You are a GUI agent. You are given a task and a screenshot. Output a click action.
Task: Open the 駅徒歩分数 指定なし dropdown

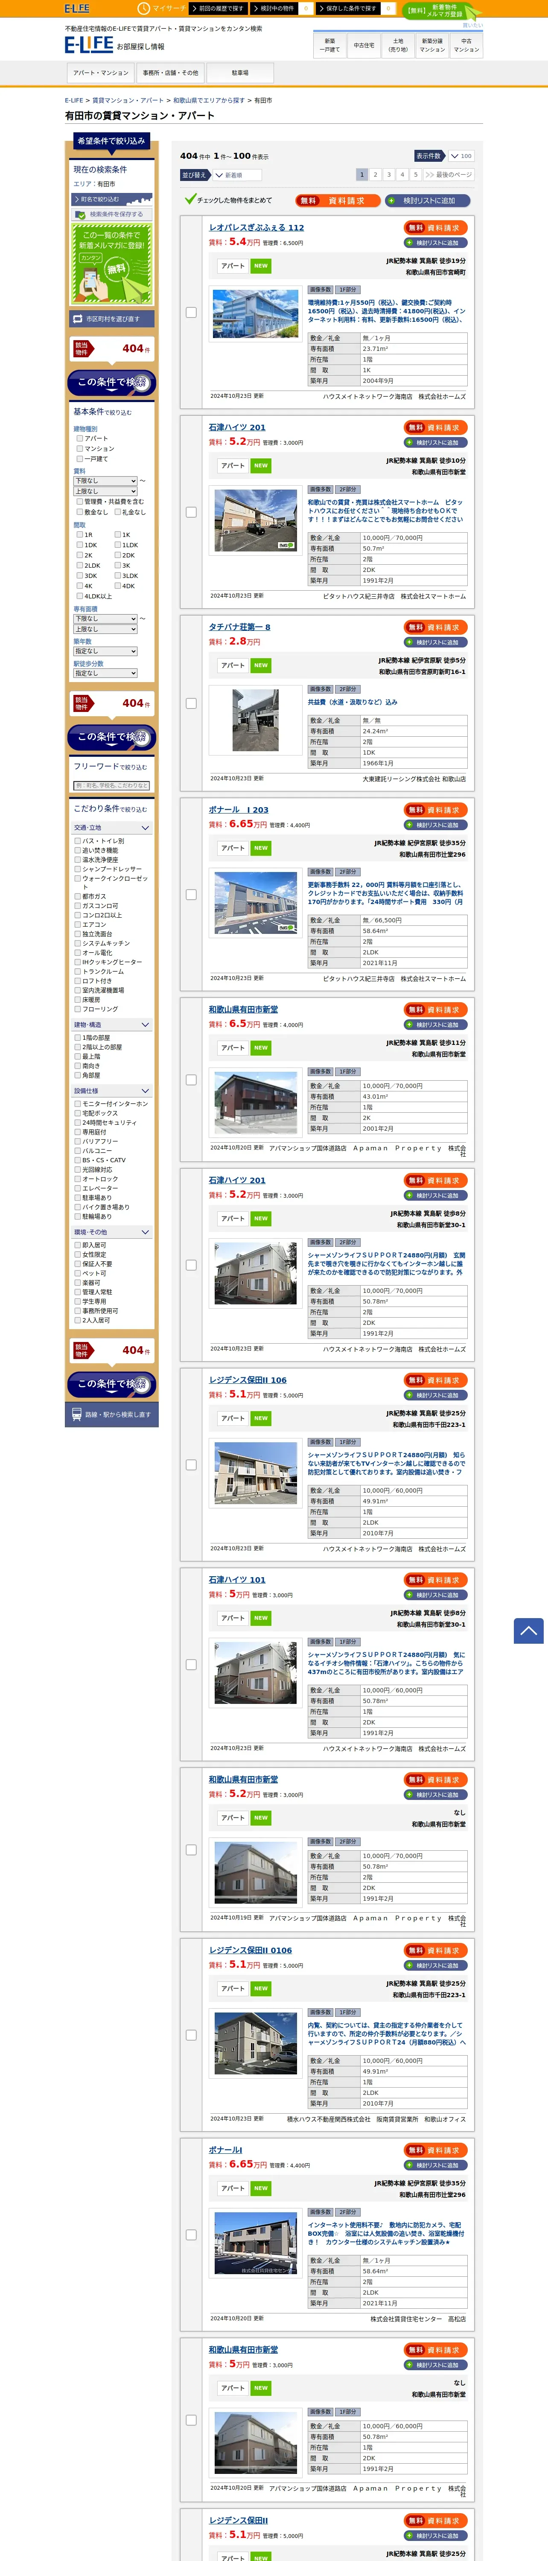[105, 673]
